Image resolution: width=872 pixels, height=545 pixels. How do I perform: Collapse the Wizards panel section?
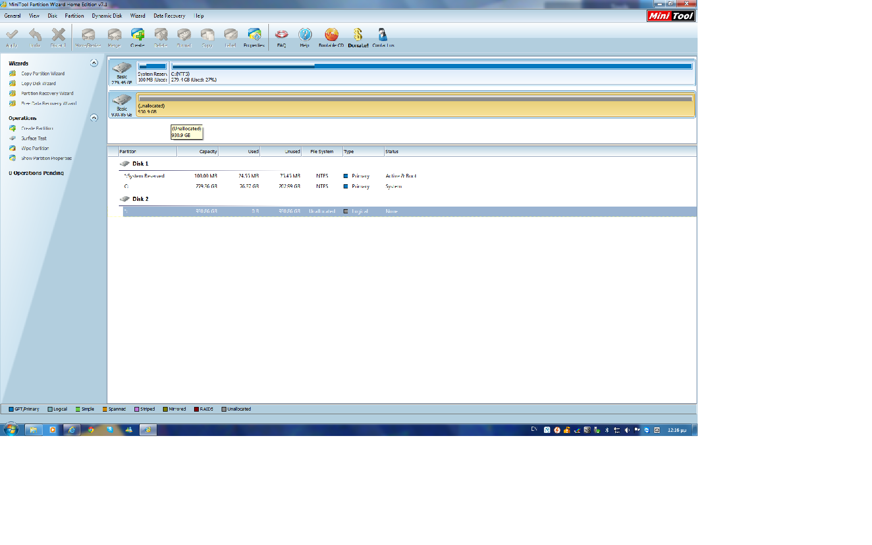94,63
